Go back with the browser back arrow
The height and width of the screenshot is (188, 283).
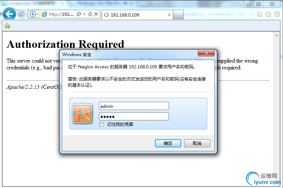[9, 14]
